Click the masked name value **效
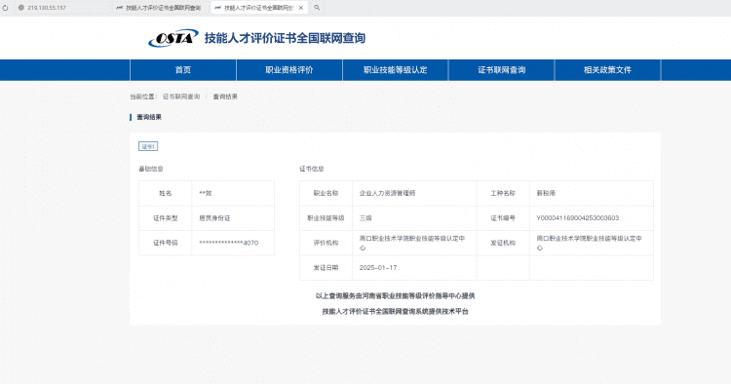The width and height of the screenshot is (731, 384). tap(206, 193)
